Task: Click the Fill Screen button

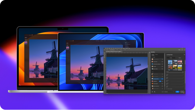Action: pos(125,50)
